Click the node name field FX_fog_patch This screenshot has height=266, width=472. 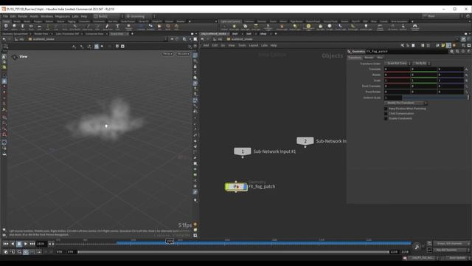406,52
